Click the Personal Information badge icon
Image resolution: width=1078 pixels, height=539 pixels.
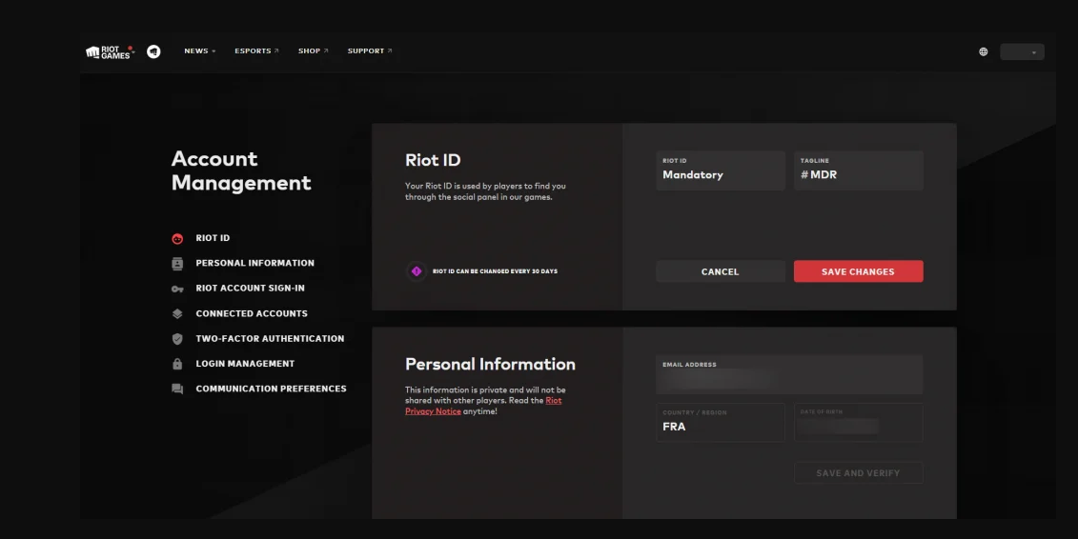click(x=177, y=264)
